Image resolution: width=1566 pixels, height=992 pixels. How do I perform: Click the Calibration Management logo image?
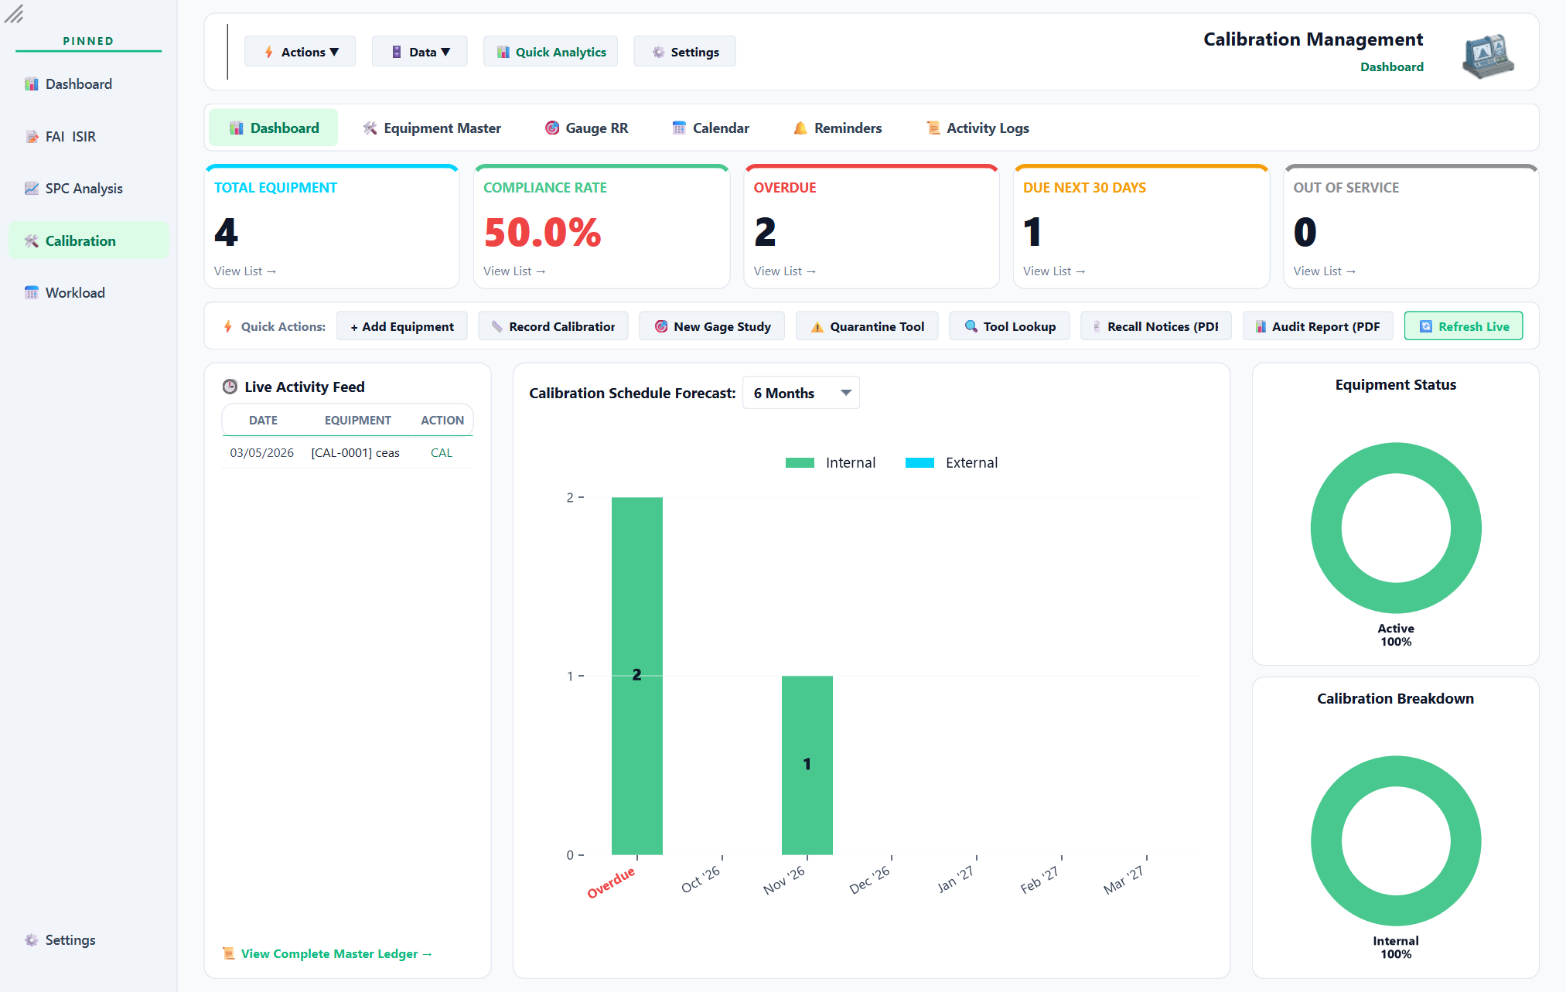pos(1488,55)
